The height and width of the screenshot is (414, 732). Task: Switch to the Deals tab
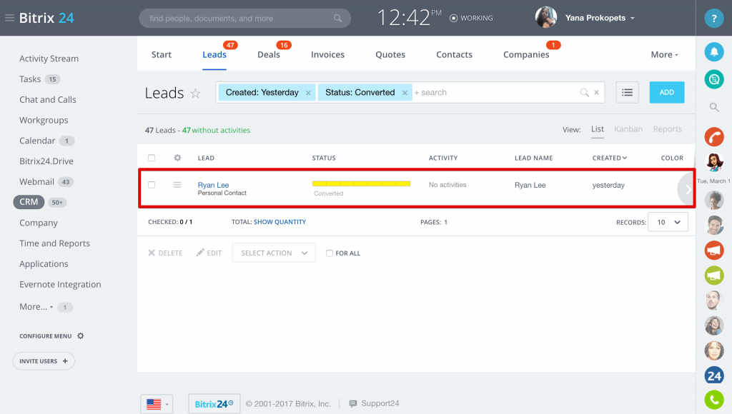269,54
